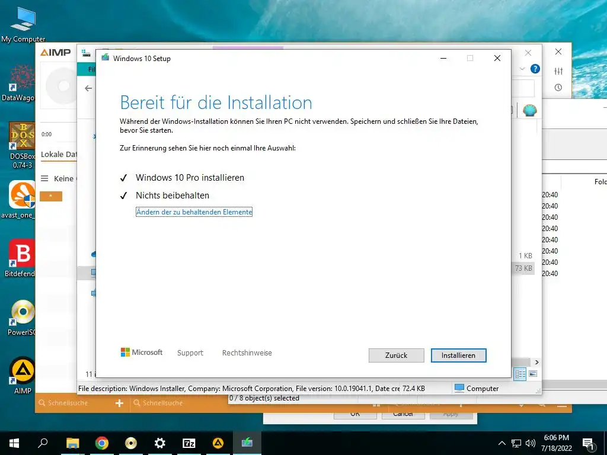Click the 1 KB file size cell
The image size is (607, 455).
(x=525, y=256)
